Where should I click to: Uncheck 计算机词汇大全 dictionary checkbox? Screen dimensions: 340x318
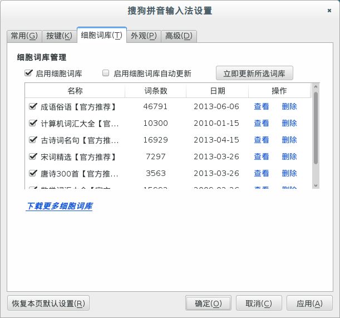tap(33, 123)
